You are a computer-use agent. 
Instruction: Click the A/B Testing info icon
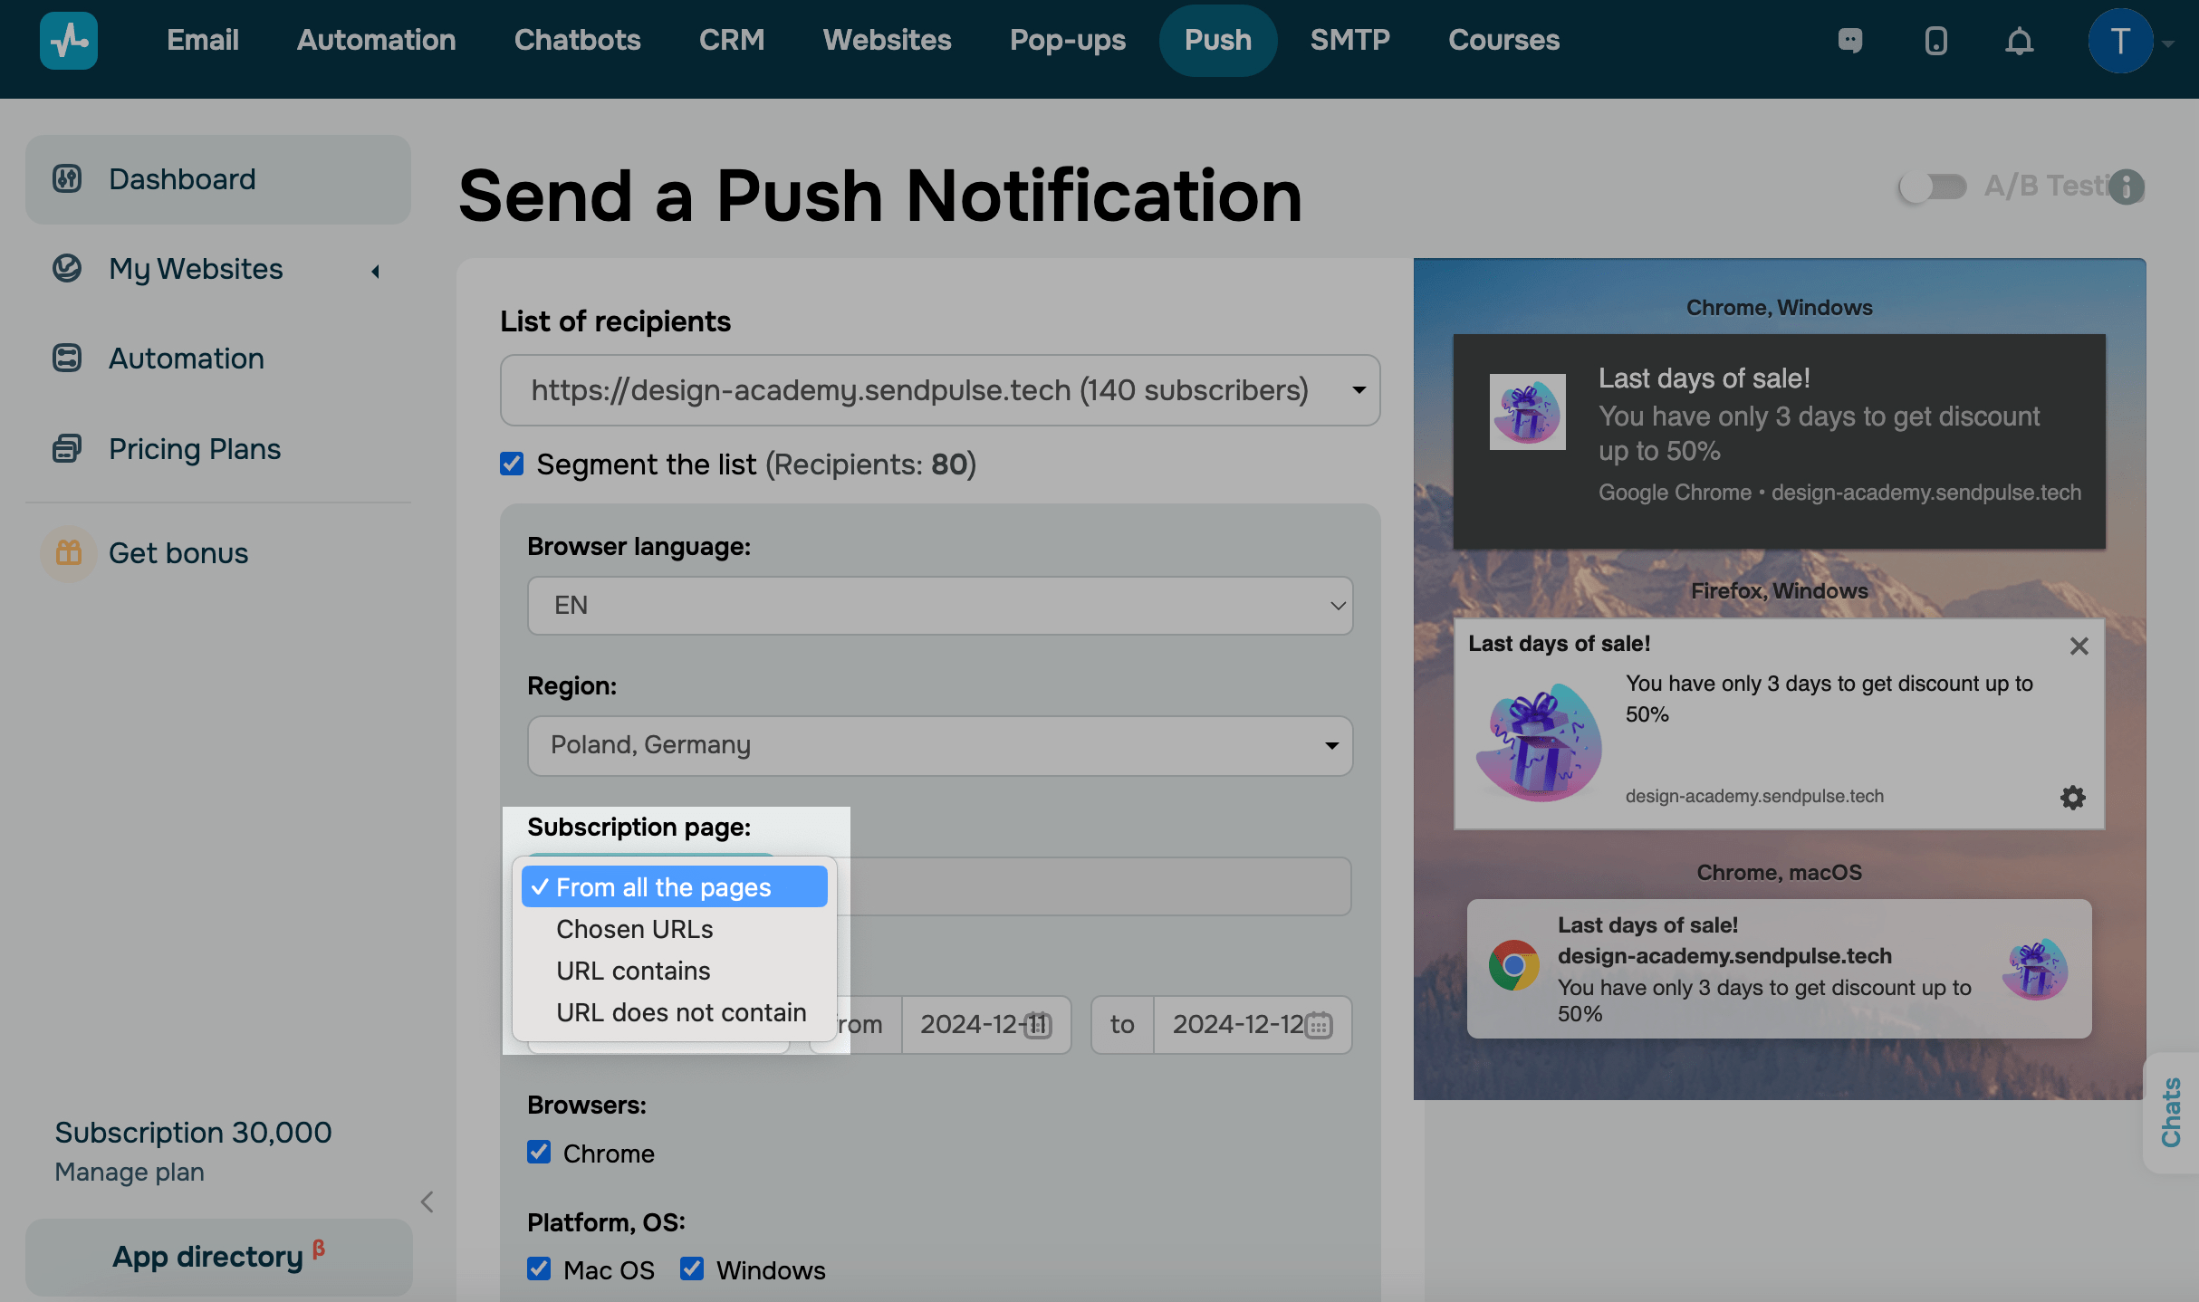2126,187
